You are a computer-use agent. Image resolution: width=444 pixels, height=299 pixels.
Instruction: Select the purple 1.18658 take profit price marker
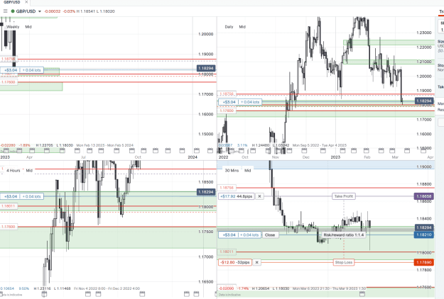(x=424, y=196)
